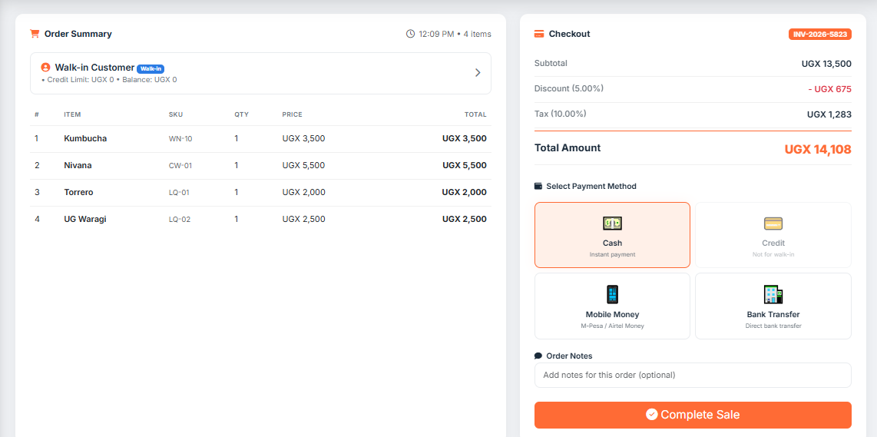
Task: Click the card icon beside the Checkout heading
Action: [x=539, y=34]
